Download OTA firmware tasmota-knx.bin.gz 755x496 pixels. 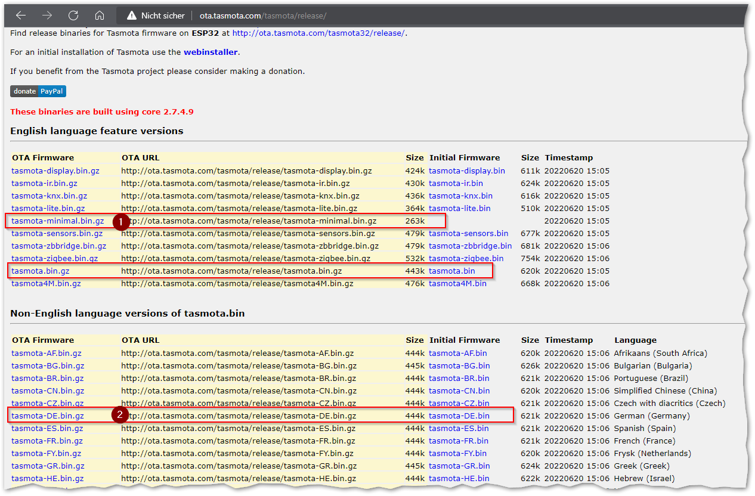pos(49,196)
